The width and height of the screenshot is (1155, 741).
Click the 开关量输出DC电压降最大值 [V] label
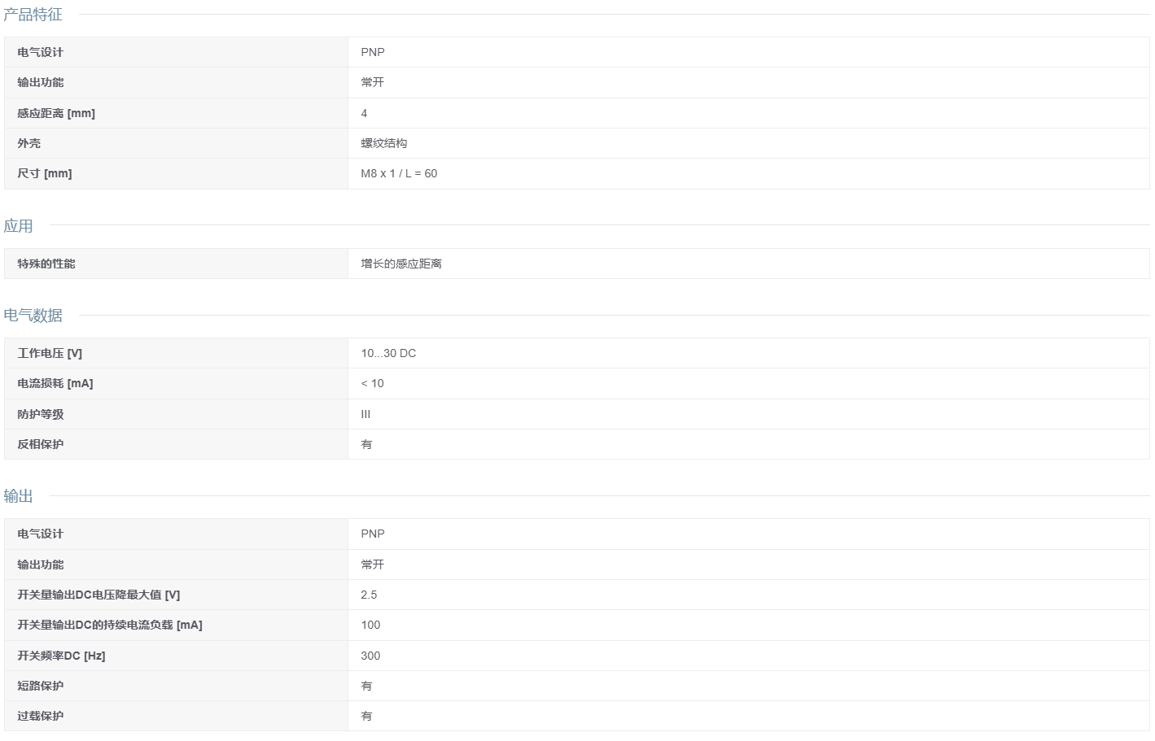(98, 595)
